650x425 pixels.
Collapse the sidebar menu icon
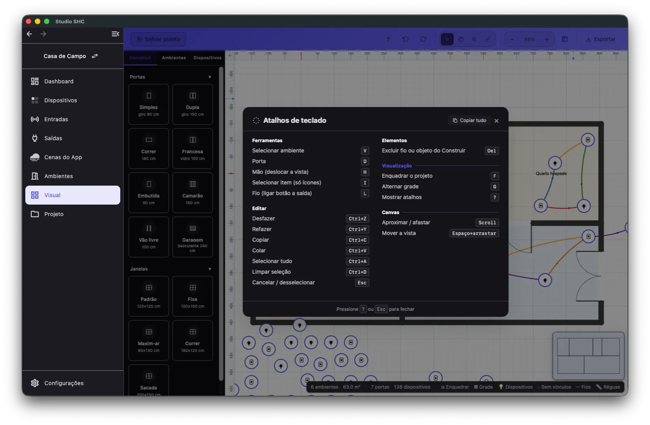pyautogui.click(x=115, y=34)
